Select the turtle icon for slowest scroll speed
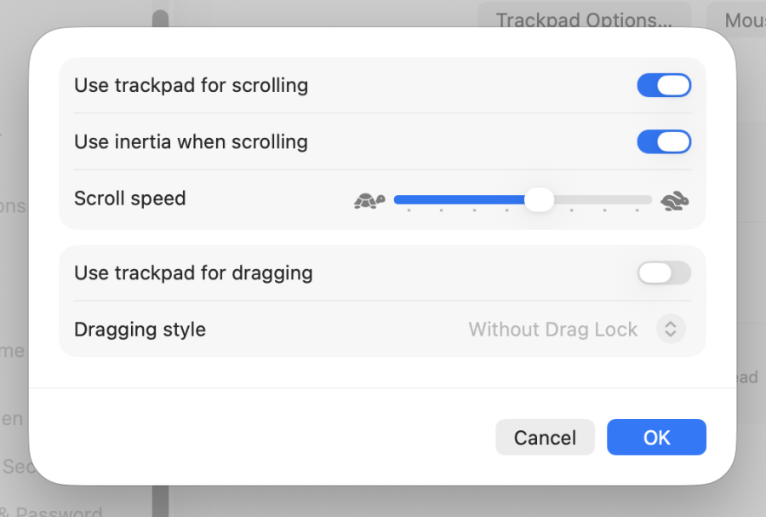The width and height of the screenshot is (766, 517). 369,199
